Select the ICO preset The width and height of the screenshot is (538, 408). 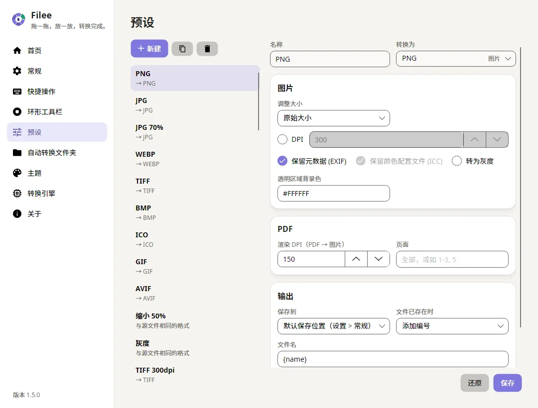194,239
